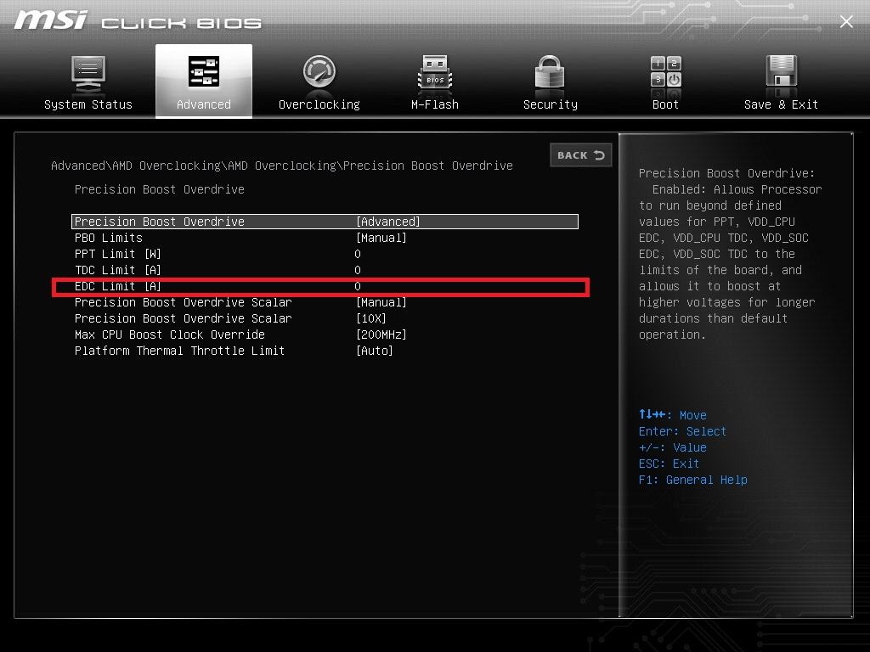The height and width of the screenshot is (652, 870).
Task: Switch to the M-Flash tab label
Action: tap(435, 104)
